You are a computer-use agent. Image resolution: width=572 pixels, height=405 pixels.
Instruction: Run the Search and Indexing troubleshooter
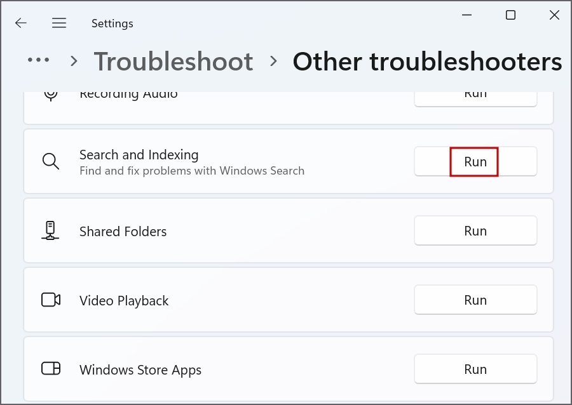click(475, 161)
